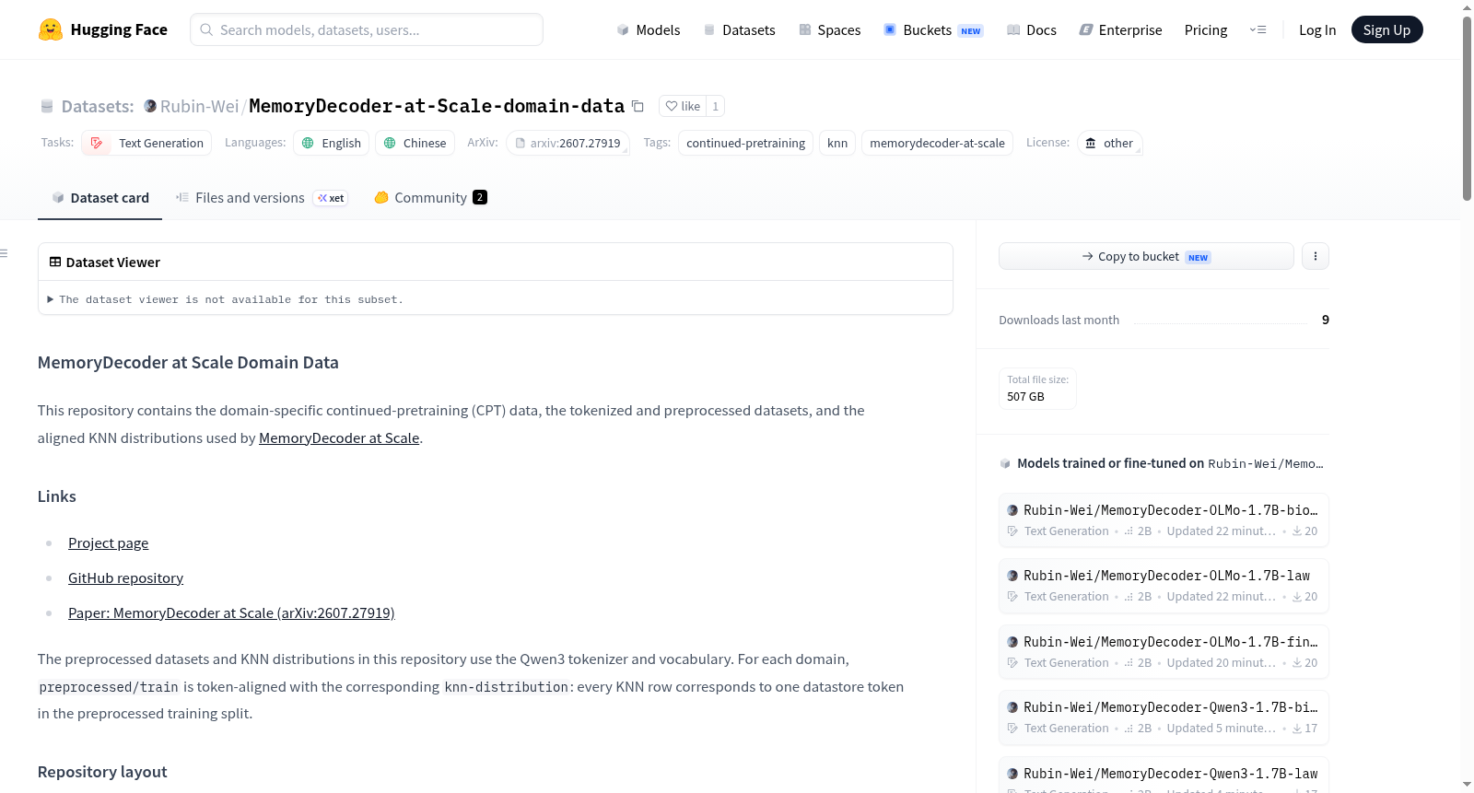
Task: Go to Models in the top navigation
Action: (649, 29)
